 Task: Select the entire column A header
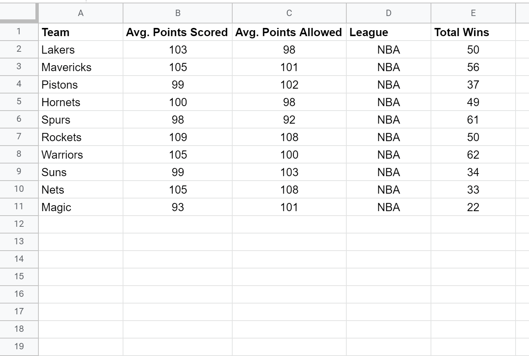80,13
